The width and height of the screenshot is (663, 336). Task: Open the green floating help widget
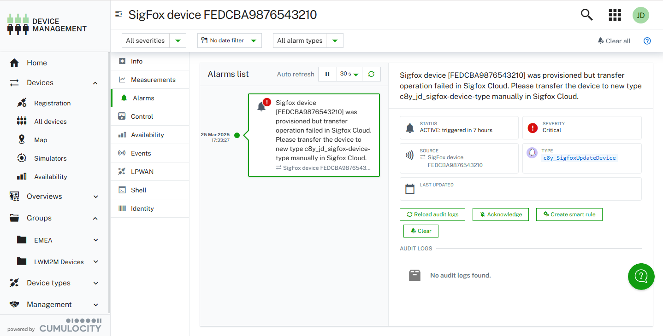(641, 276)
